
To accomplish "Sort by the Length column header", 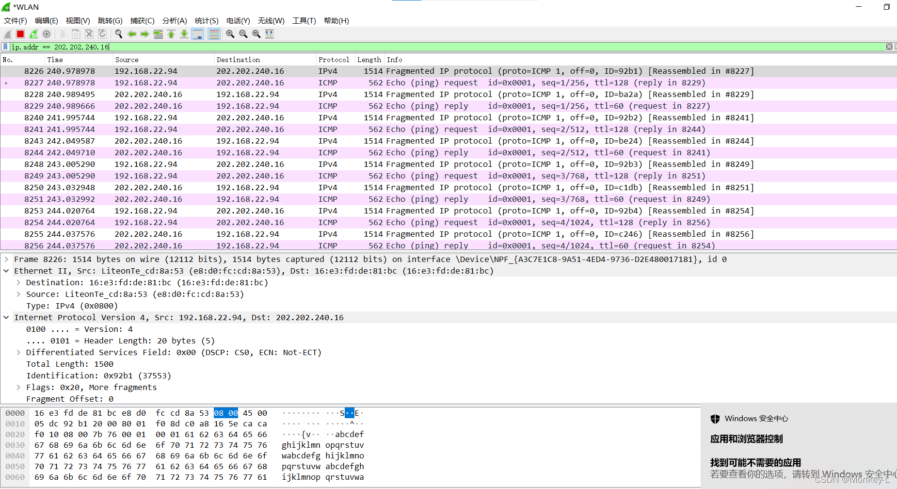I will pos(369,60).
